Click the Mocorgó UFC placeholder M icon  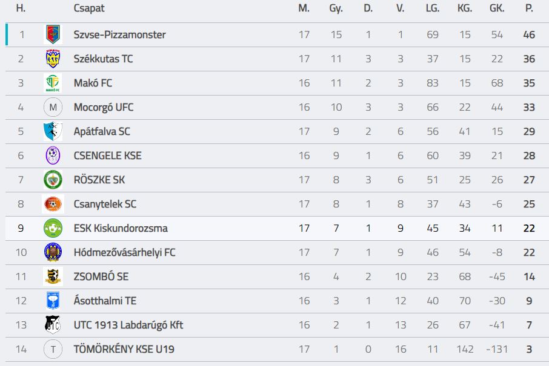(x=53, y=107)
